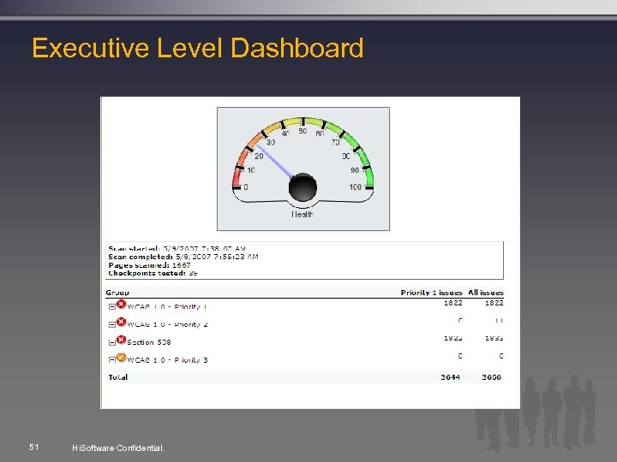
Task: Click the Scan completed timestamp line
Action: pyautogui.click(x=183, y=257)
